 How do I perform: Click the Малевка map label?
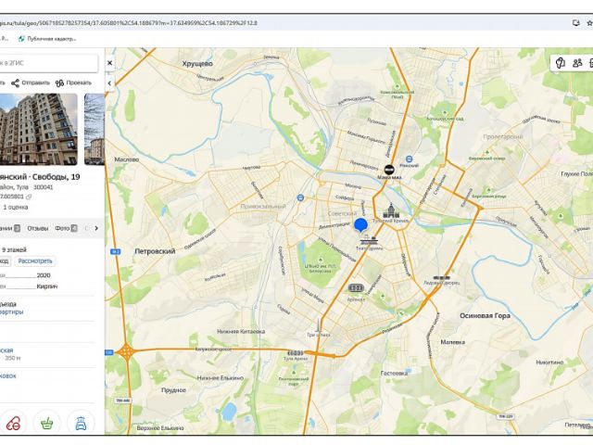coord(453,342)
